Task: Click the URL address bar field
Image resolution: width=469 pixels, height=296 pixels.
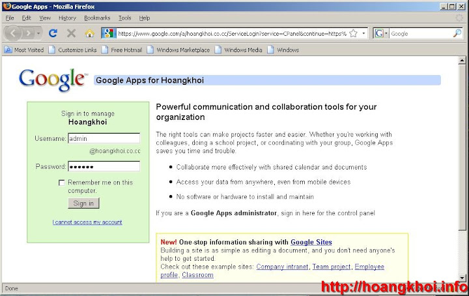Action: click(x=232, y=33)
